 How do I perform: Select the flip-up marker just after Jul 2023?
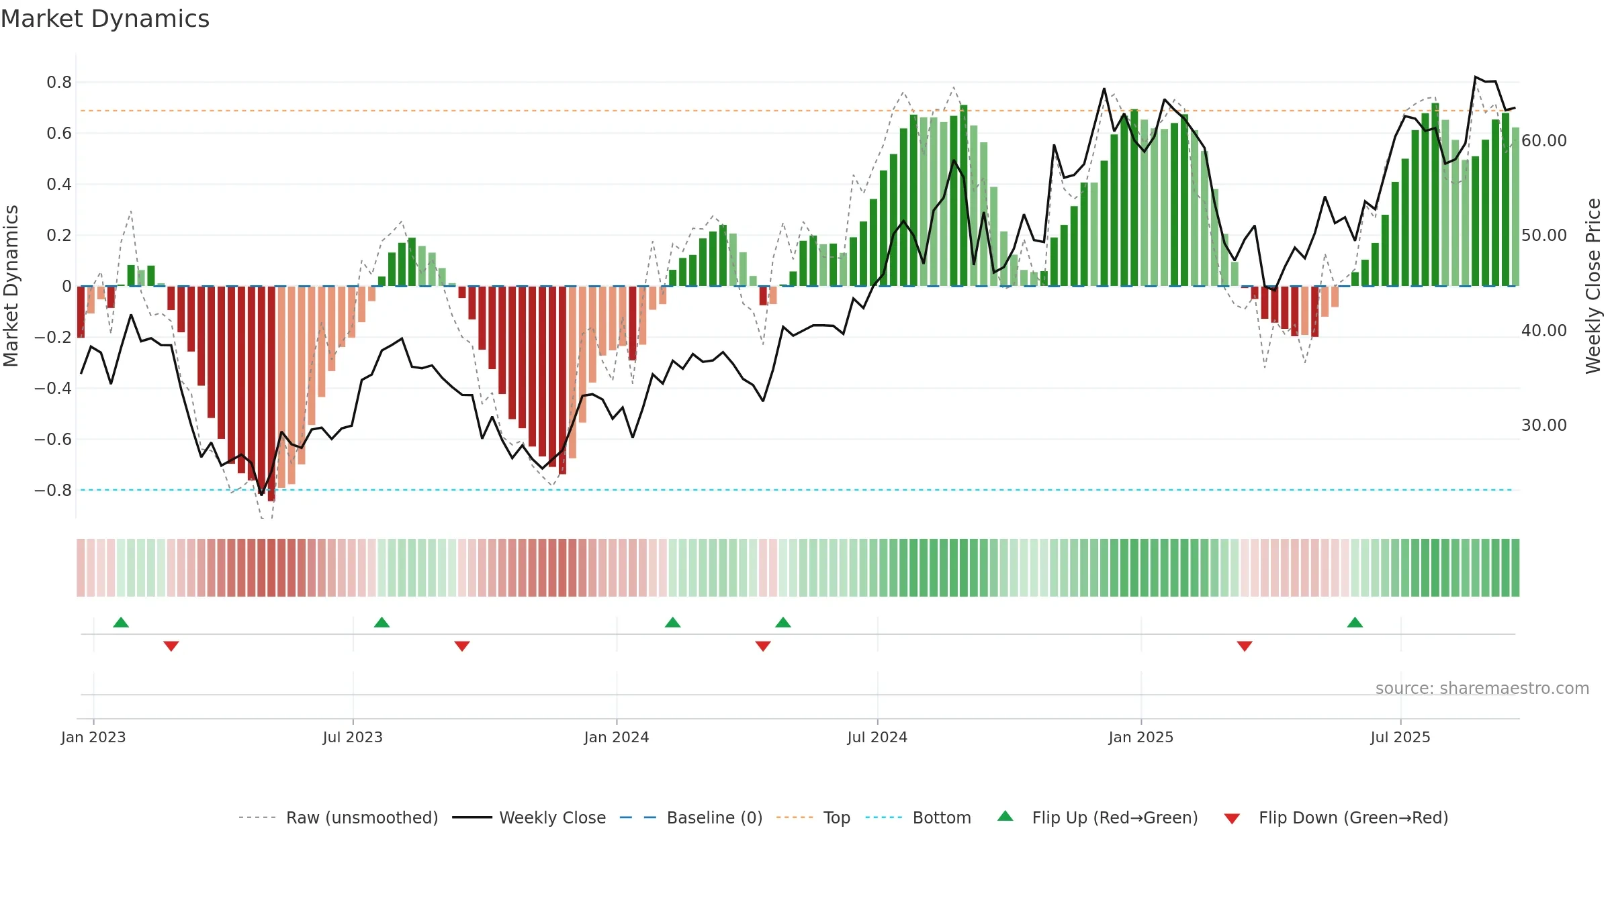[x=382, y=622]
